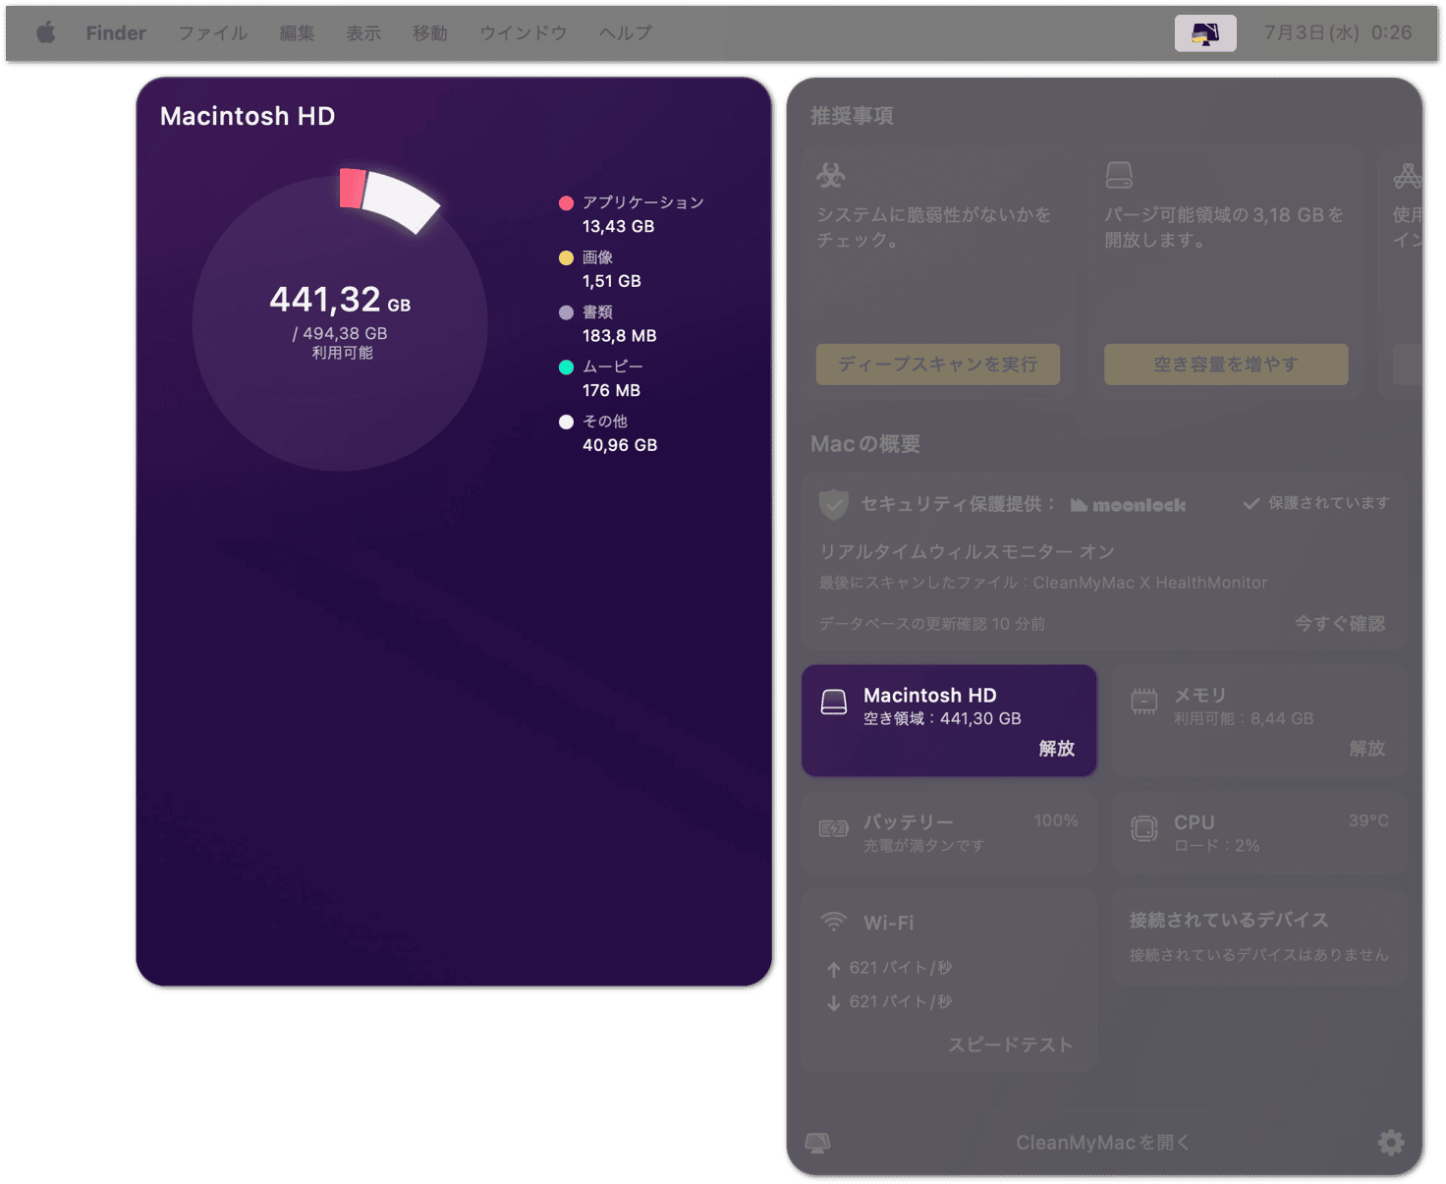
Task: Click CleanMyMacを開く link
Action: [1102, 1143]
